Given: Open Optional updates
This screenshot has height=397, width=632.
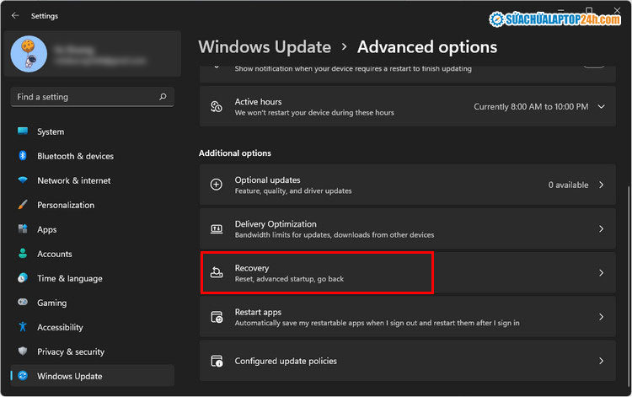Looking at the screenshot, I should coord(408,185).
